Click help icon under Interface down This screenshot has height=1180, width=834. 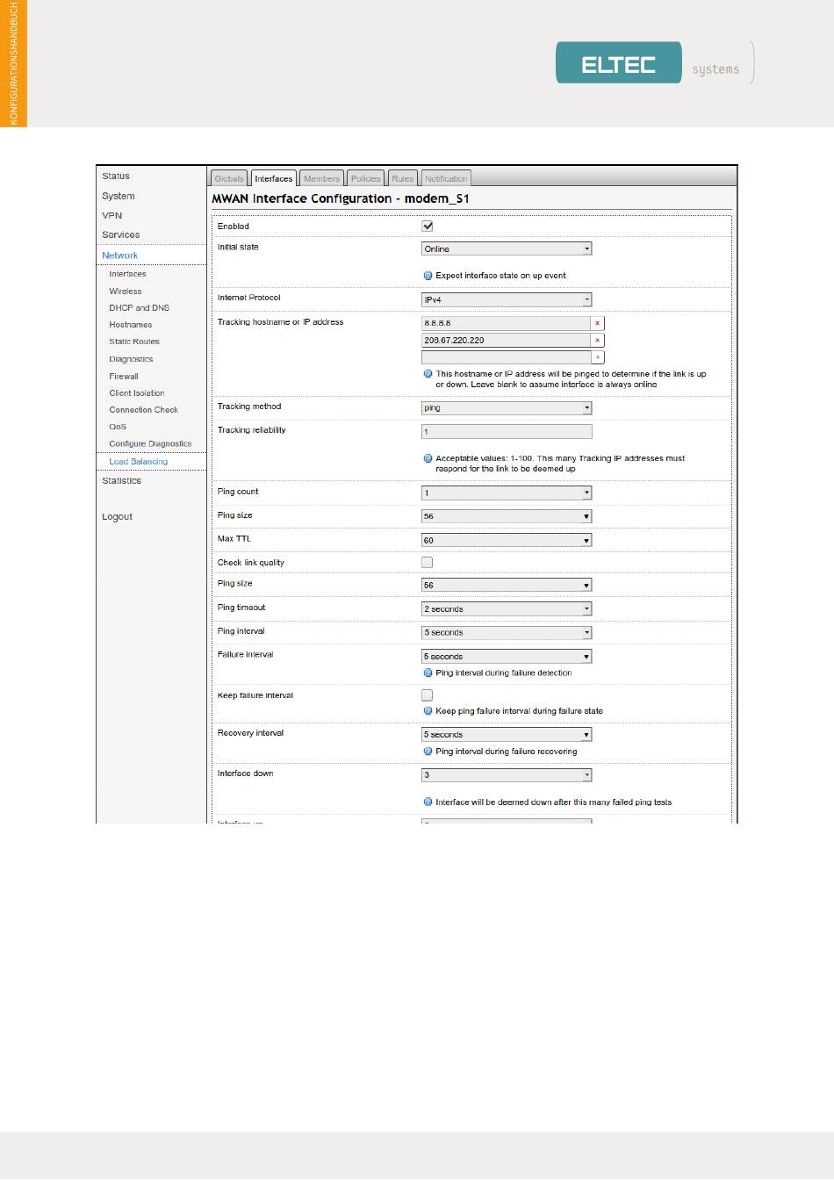(428, 802)
